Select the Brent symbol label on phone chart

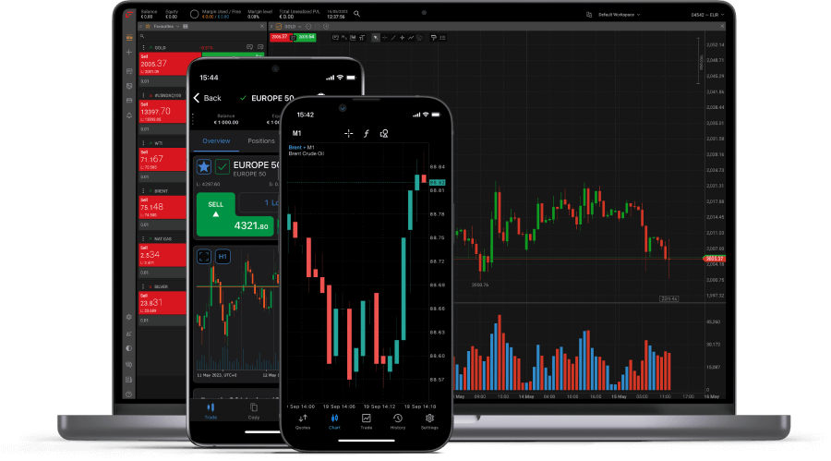[x=295, y=148]
